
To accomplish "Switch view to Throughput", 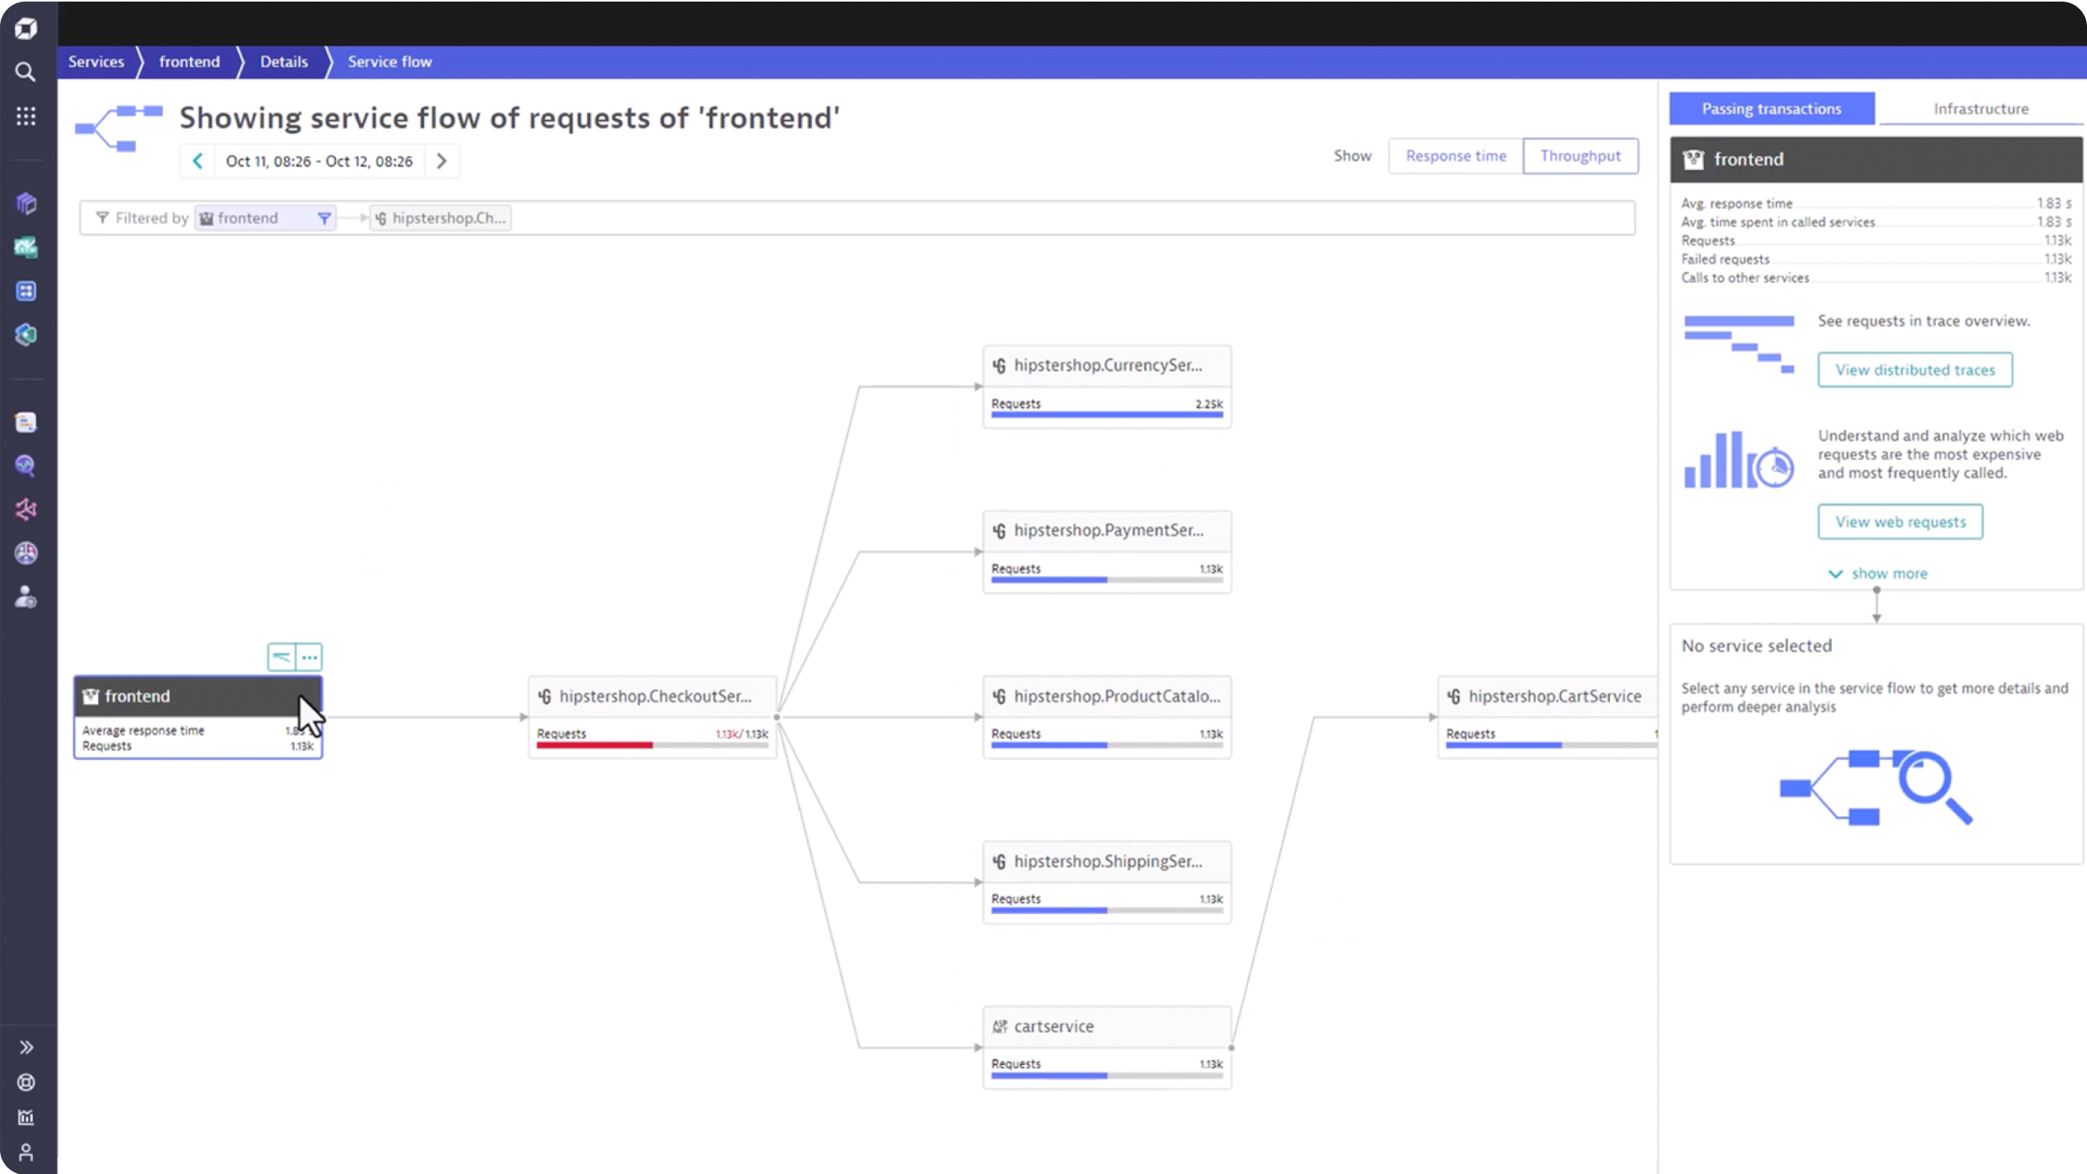I will coord(1580,156).
